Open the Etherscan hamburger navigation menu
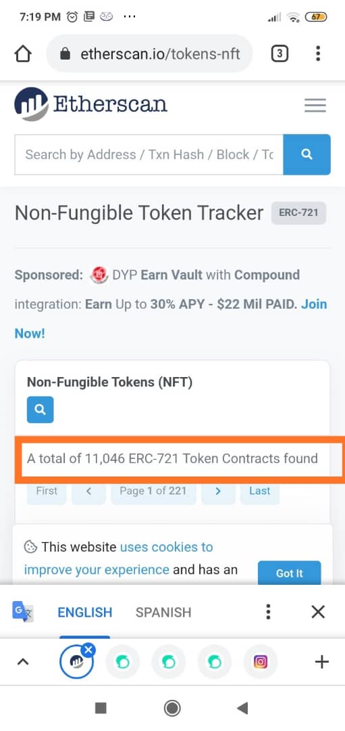 coord(315,106)
